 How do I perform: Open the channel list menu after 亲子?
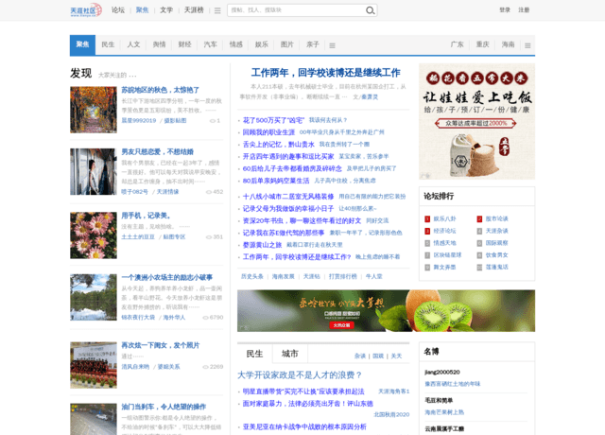(332, 45)
